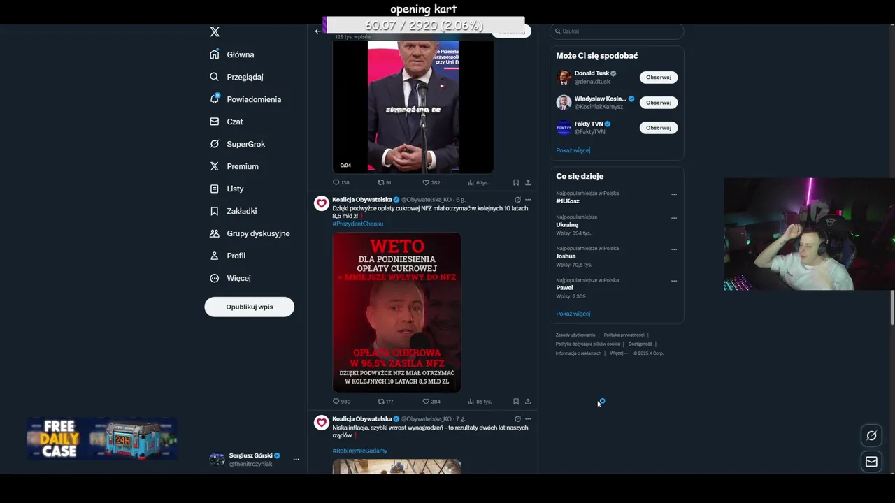
Task: Click Zasady użytkowania footer link
Action: coord(575,335)
